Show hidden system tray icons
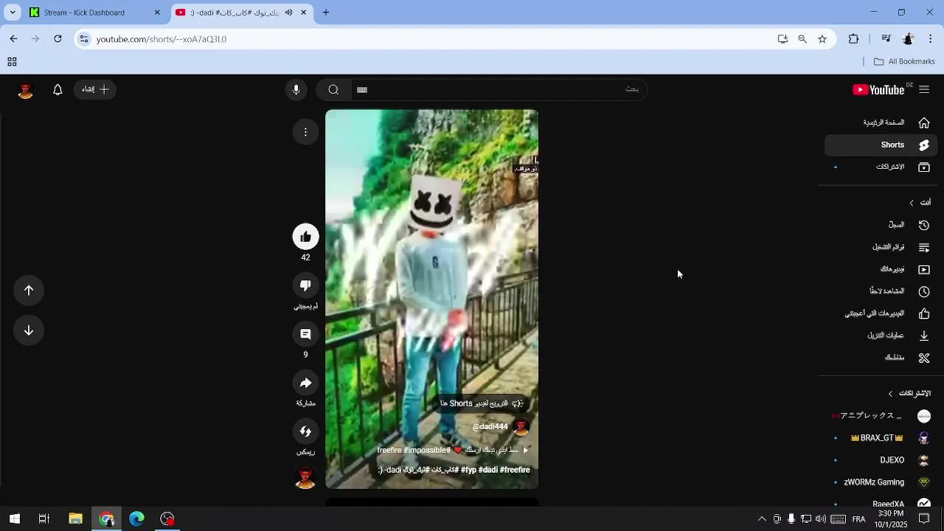 click(x=762, y=519)
